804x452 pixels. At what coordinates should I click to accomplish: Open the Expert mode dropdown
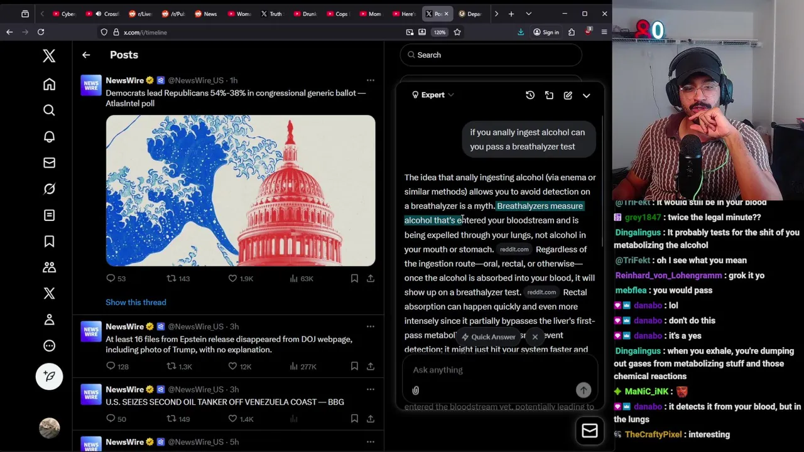[433, 95]
